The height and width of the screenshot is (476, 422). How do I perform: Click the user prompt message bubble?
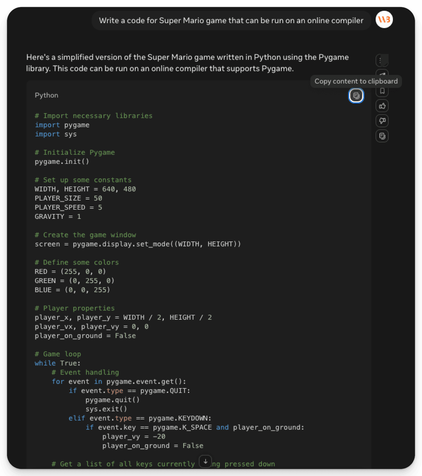[x=231, y=21]
